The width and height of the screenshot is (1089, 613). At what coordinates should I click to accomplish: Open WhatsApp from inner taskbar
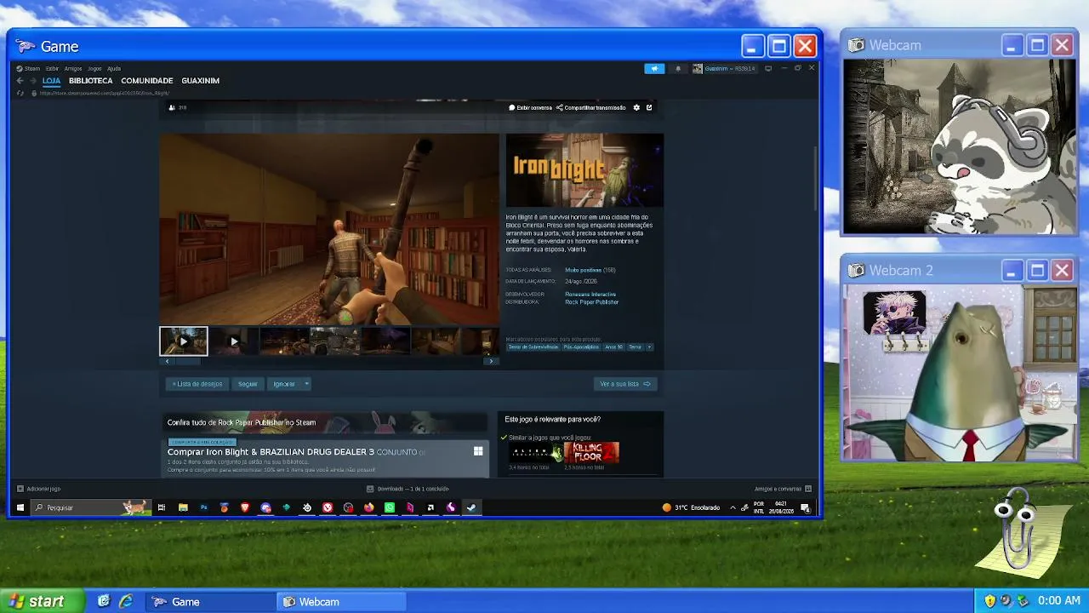[390, 507]
